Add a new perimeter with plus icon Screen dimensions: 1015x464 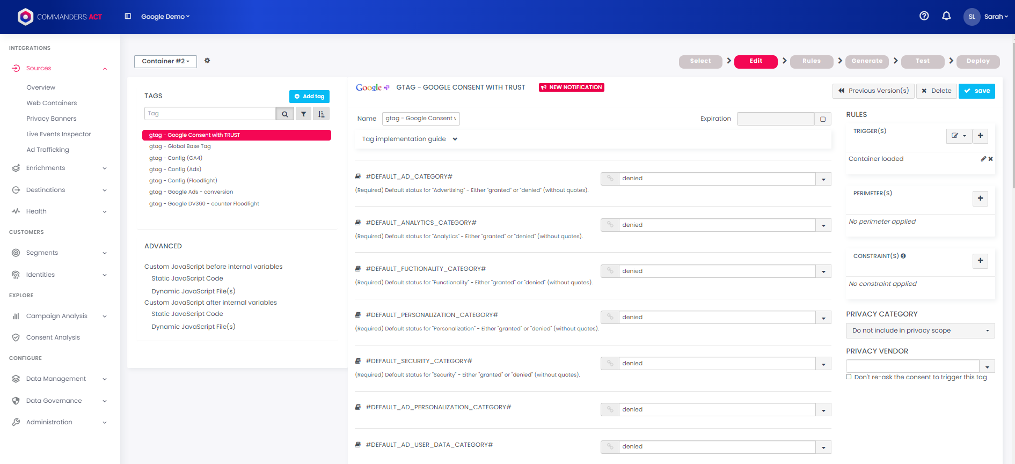click(980, 198)
